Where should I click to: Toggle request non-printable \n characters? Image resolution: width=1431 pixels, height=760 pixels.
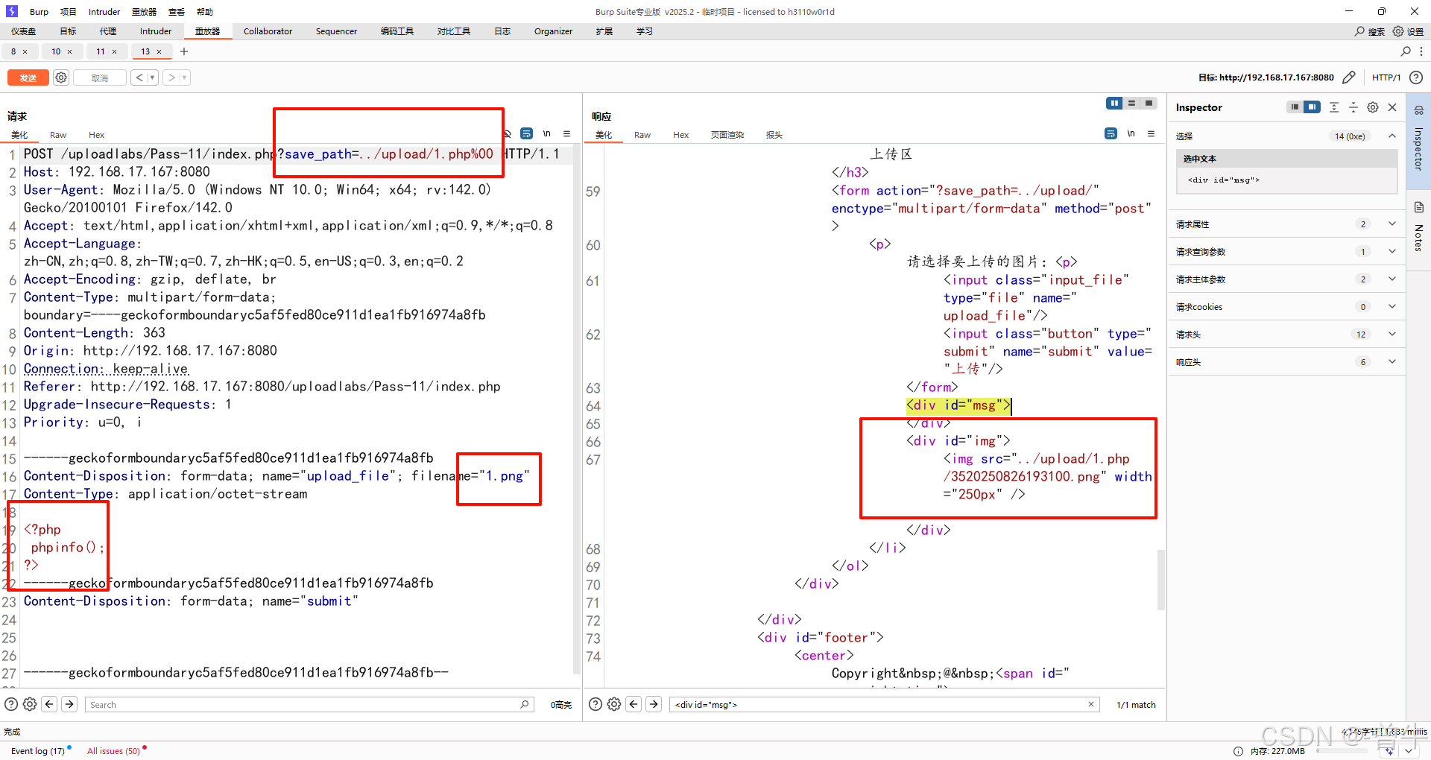point(546,133)
